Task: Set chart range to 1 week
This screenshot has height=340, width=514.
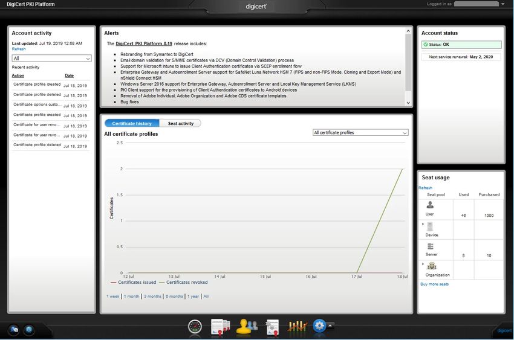Action: [112, 296]
